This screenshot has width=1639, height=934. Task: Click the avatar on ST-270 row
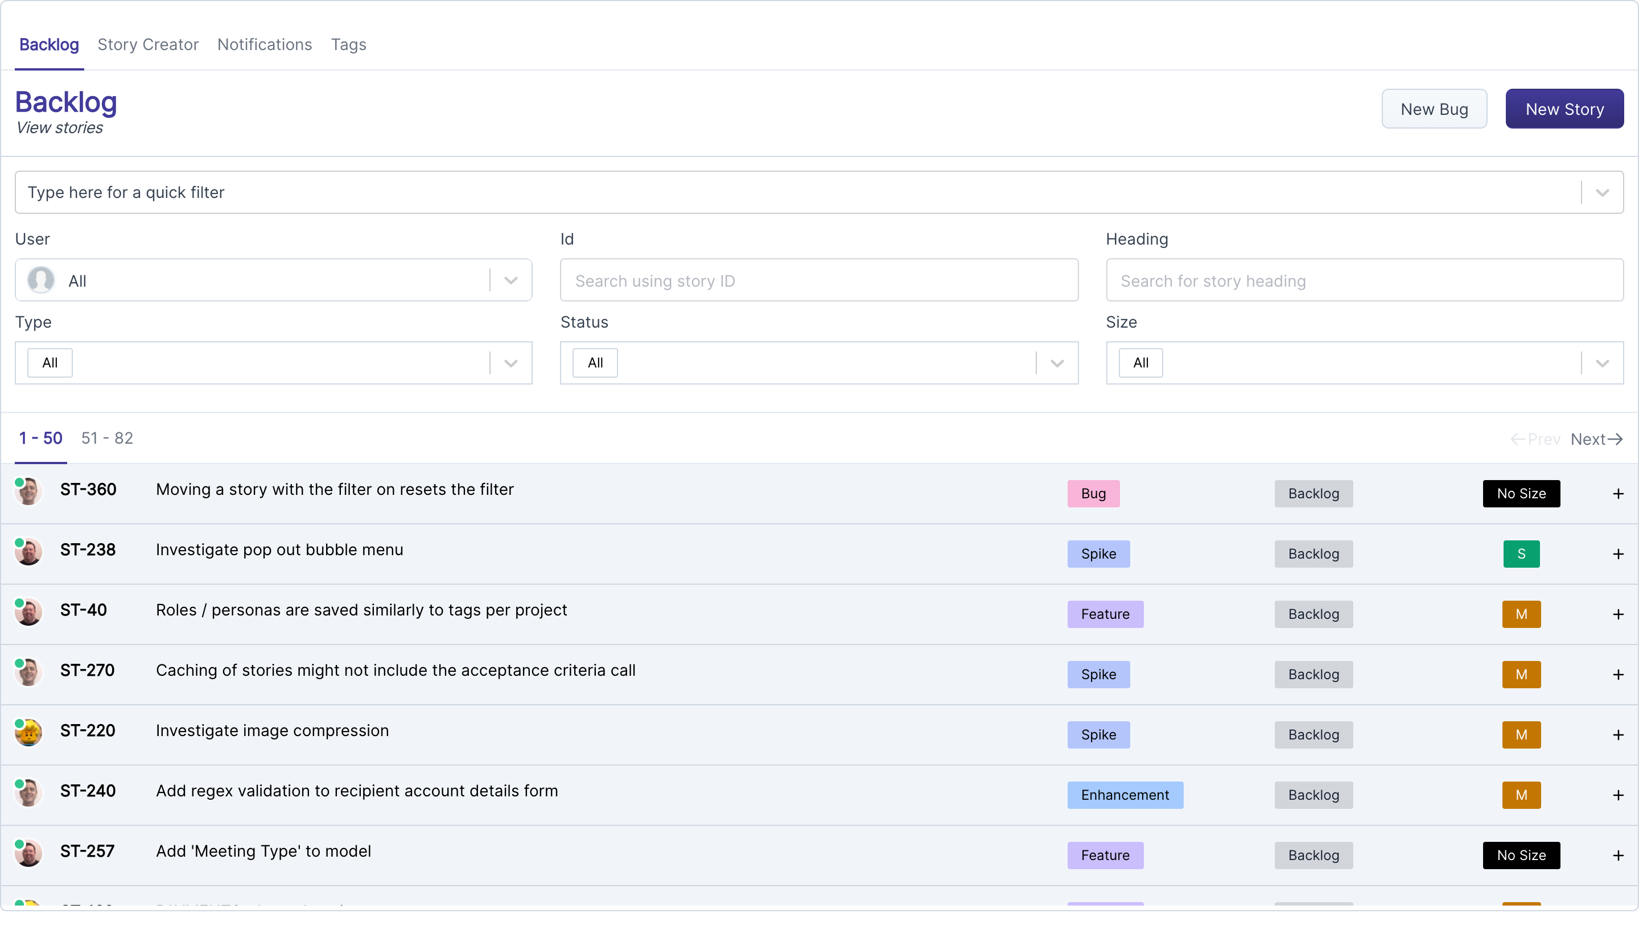(28, 672)
